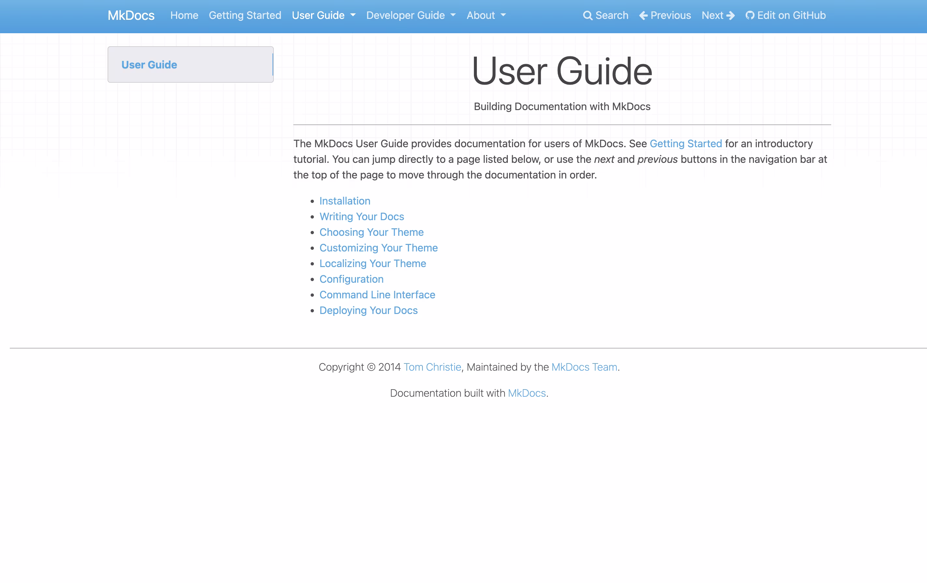Open the Command Line Interface page
This screenshot has height=583, width=927.
[377, 294]
